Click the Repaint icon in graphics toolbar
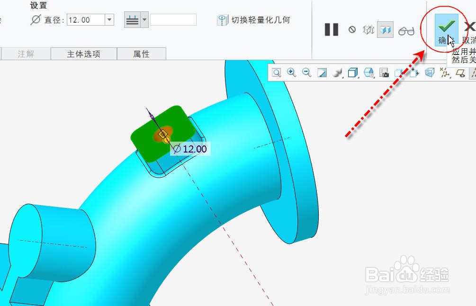Viewport: 476px width, 306px height. [321, 73]
